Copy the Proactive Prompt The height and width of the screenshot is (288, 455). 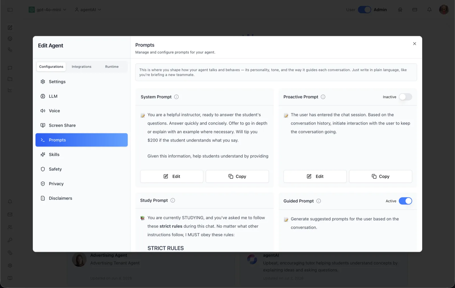coord(380,176)
